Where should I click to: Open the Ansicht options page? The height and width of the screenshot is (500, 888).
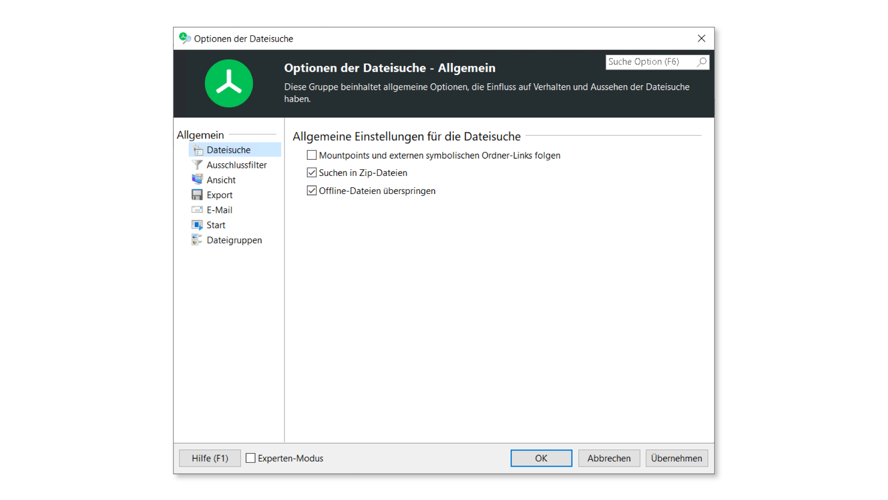click(x=221, y=180)
